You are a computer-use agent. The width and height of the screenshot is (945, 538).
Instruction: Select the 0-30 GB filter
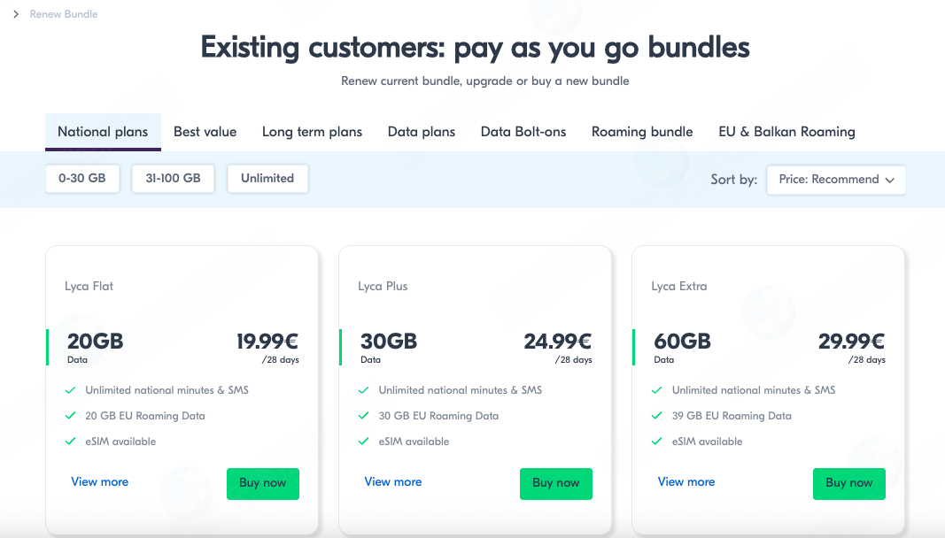pyautogui.click(x=82, y=179)
